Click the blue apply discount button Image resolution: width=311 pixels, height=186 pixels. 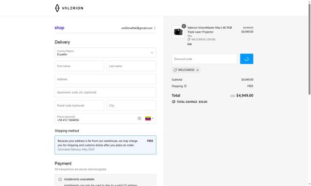click(246, 59)
